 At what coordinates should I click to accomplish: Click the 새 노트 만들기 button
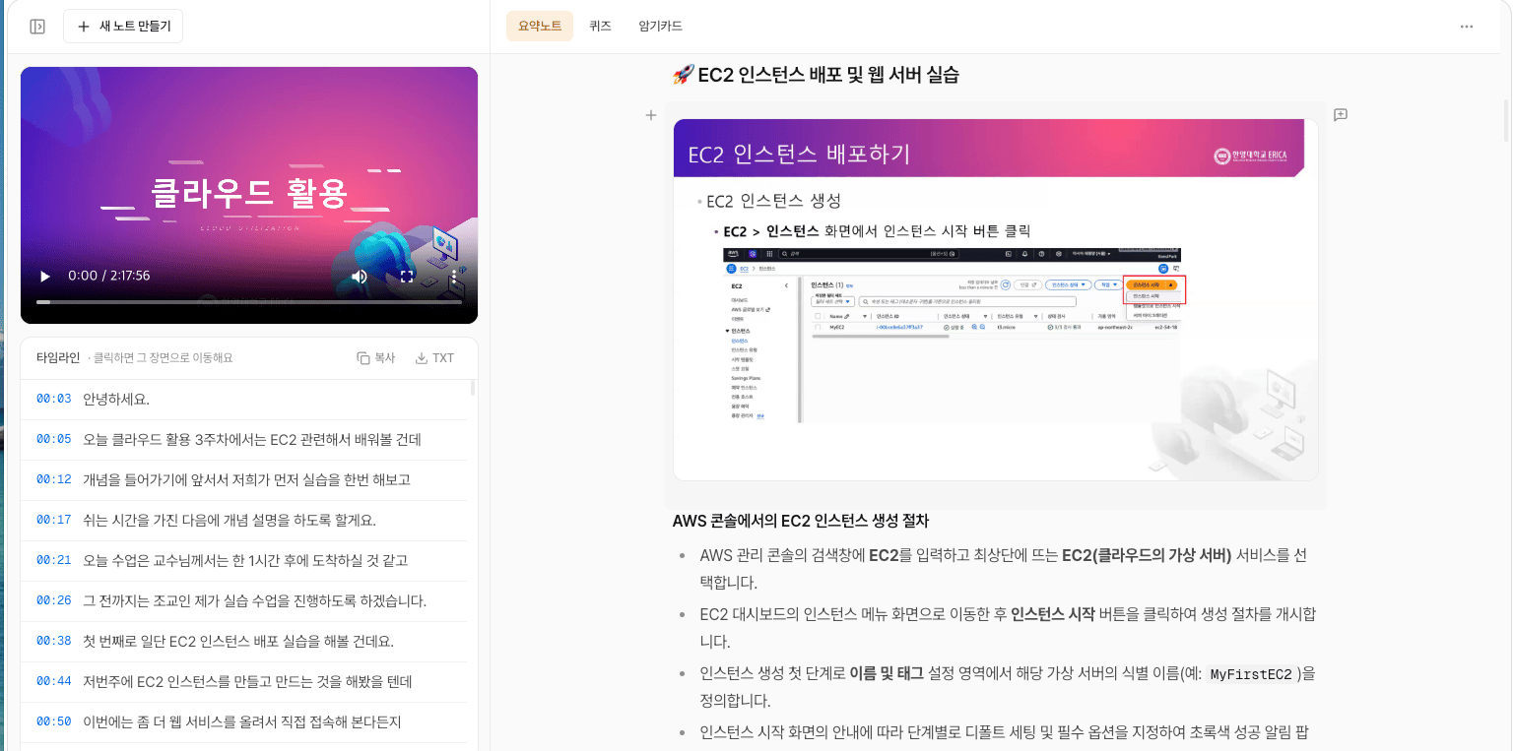(123, 27)
